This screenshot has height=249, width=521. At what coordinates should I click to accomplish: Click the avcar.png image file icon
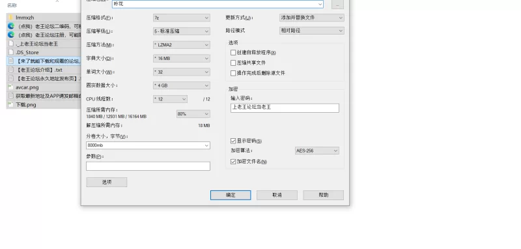pos(10,87)
